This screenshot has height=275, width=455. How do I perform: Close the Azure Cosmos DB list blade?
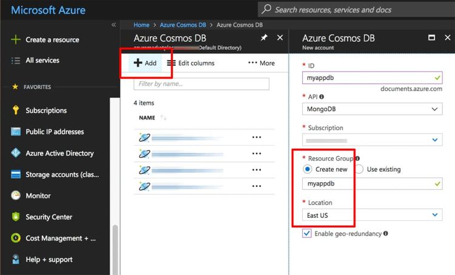[x=280, y=38]
